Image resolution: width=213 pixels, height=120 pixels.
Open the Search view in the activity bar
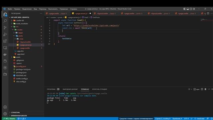5,21
